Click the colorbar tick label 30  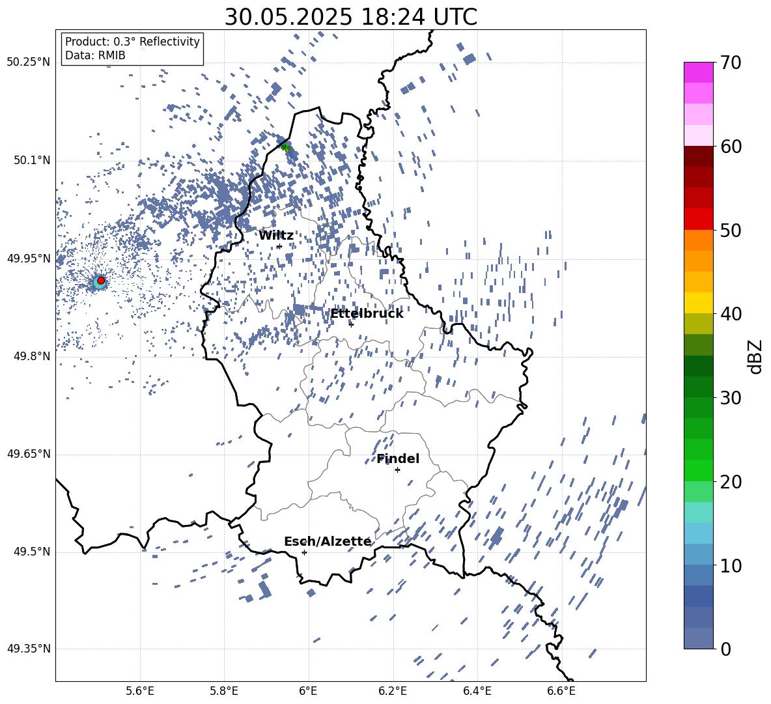[x=731, y=398]
